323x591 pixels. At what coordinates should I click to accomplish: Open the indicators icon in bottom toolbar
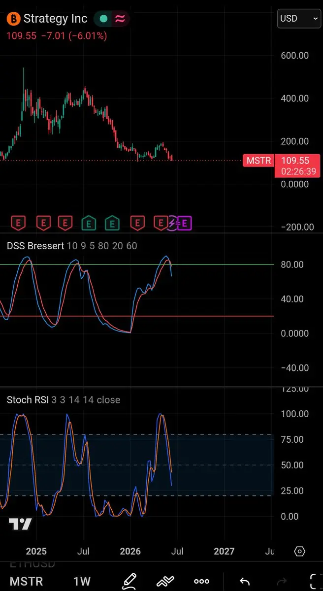[165, 581]
